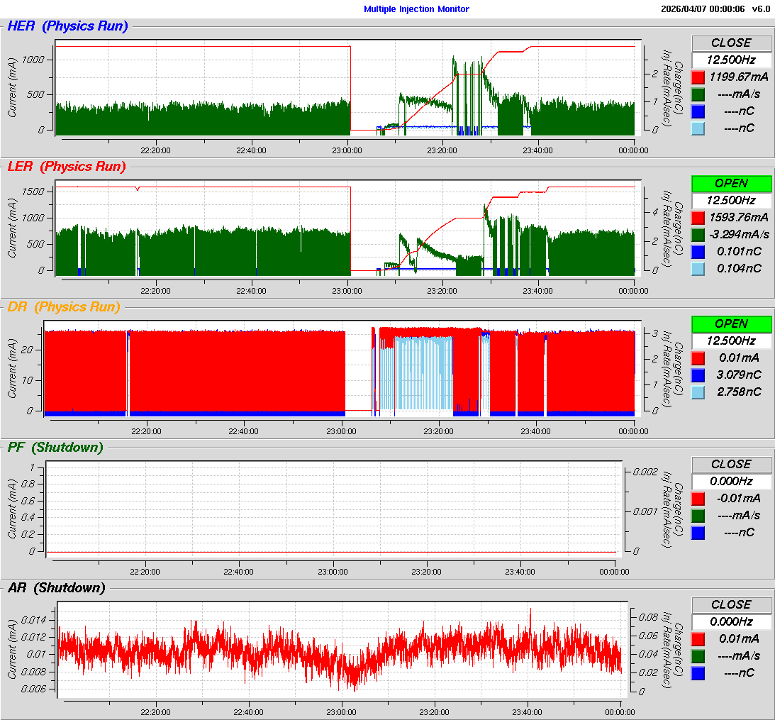Click the AR CLOSE gate button

click(731, 605)
